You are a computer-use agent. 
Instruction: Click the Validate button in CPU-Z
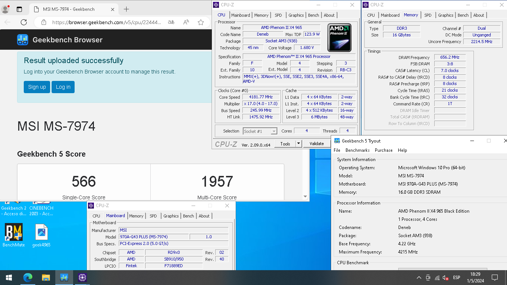(317, 144)
